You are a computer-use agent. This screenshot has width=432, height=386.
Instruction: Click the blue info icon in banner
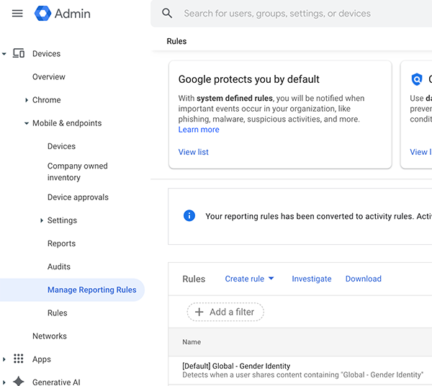pos(189,215)
